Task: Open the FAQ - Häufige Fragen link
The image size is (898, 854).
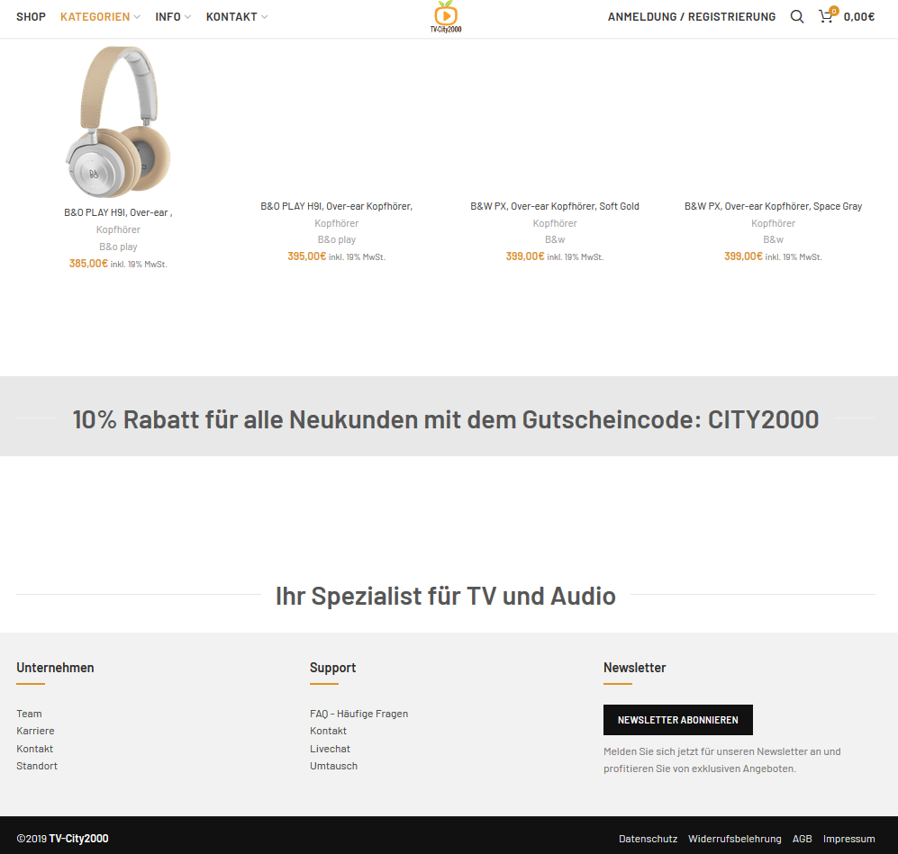Action: 358,714
